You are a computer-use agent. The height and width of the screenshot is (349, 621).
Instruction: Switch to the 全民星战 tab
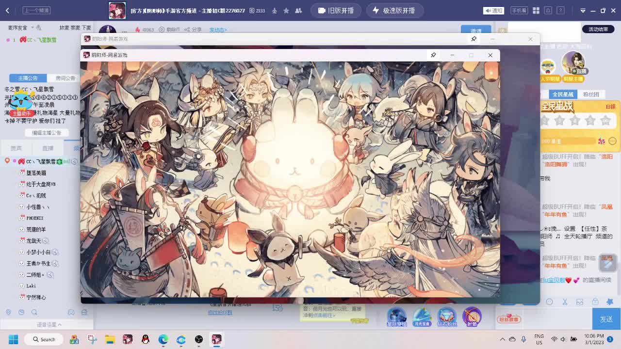pyautogui.click(x=563, y=94)
